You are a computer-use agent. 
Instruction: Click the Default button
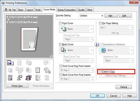(124, 87)
